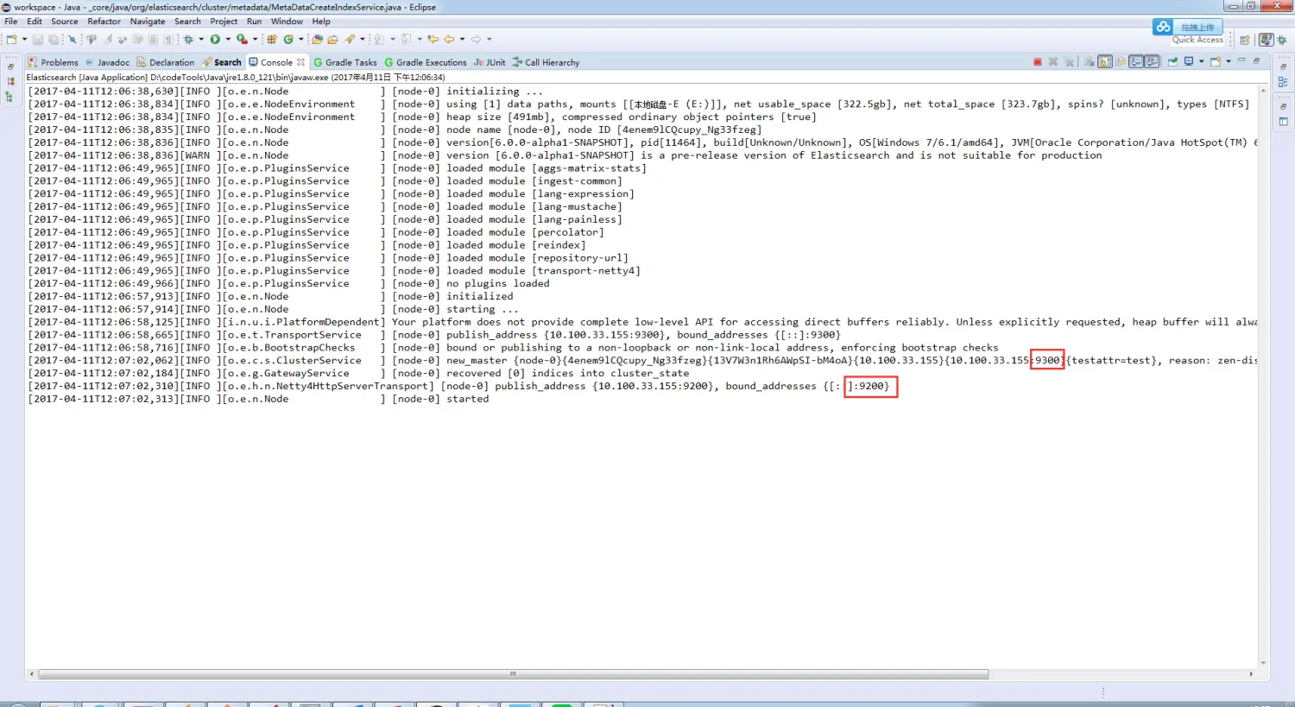Expand the Back history dropdown
Viewport: 1295px width, 707px height.
pyautogui.click(x=462, y=39)
